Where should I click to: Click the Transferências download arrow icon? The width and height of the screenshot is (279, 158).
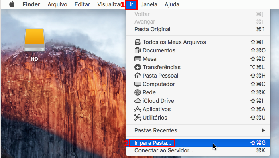(137, 67)
